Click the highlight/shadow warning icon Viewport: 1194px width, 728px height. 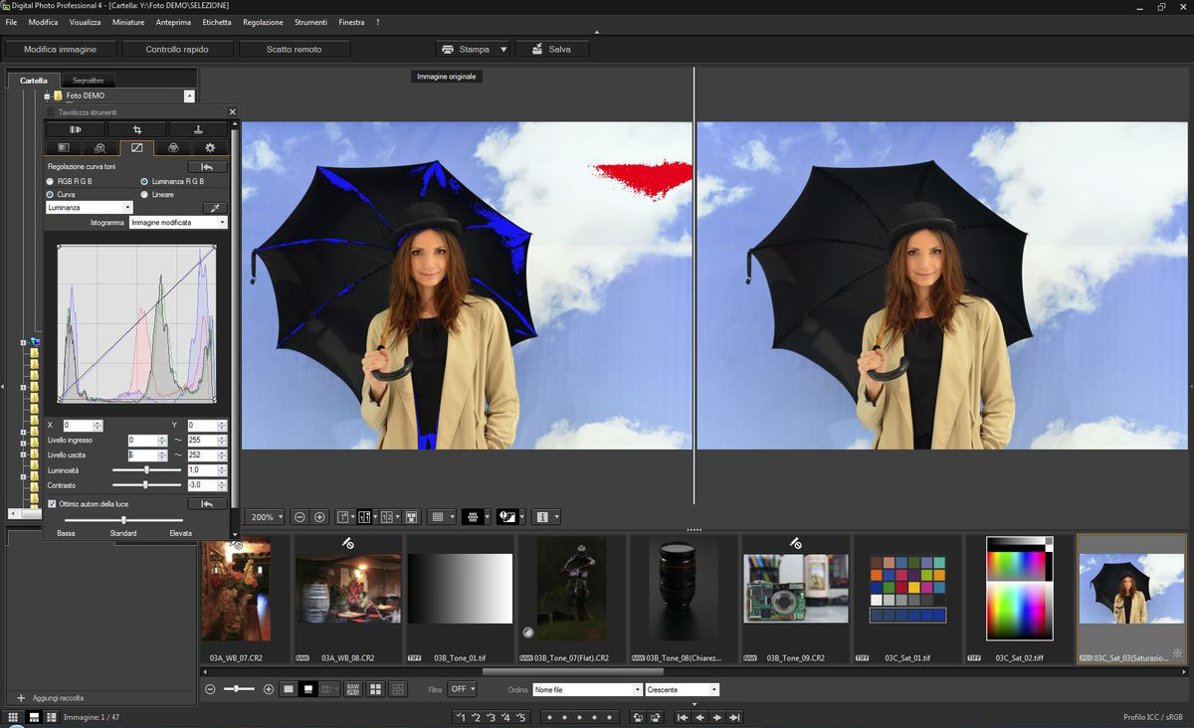[x=506, y=517]
